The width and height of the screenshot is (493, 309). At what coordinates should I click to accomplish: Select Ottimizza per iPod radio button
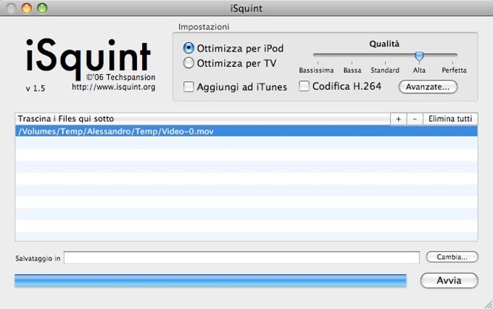click(188, 48)
